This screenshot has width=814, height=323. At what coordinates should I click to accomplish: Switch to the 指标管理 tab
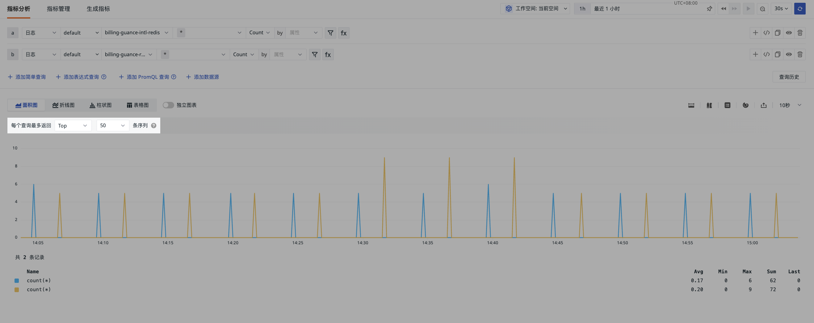(58, 9)
